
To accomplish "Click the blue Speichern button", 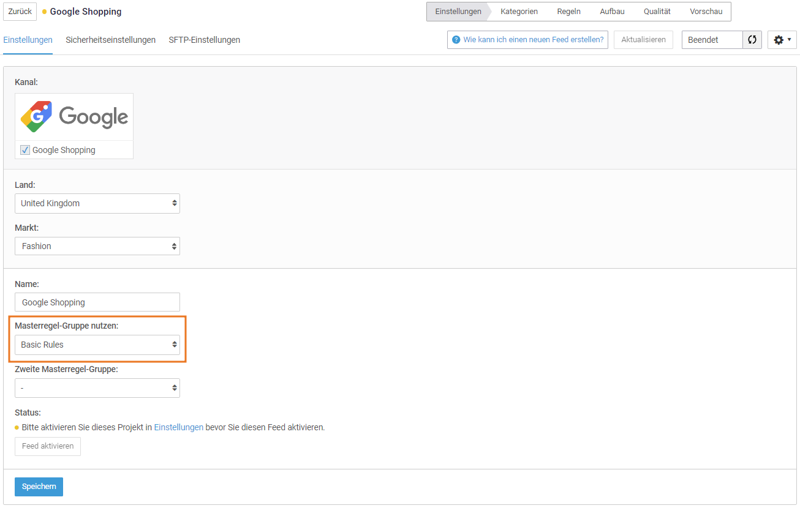I will coord(39,487).
